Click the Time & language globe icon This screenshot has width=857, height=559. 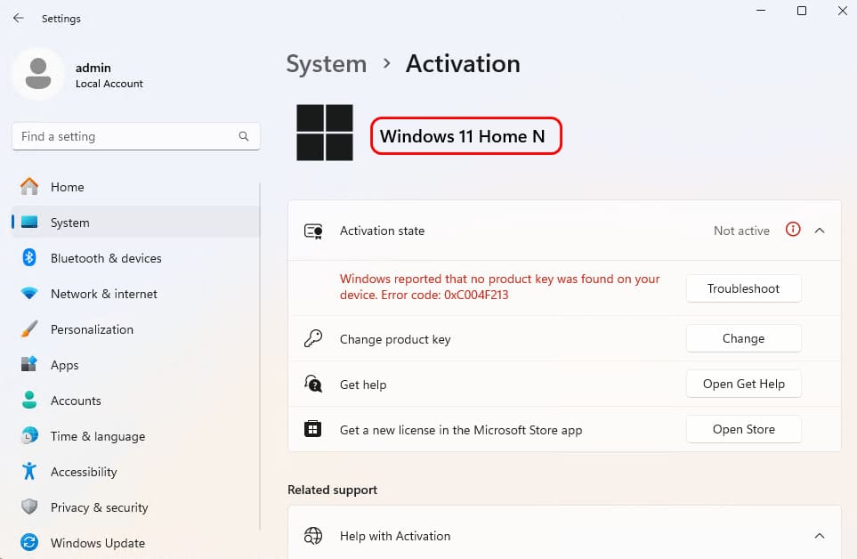29,435
